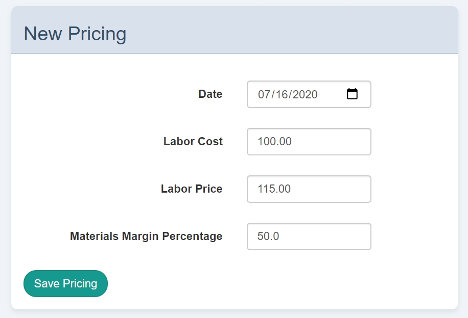Click the "Date" field label
This screenshot has width=468, height=318.
point(210,94)
